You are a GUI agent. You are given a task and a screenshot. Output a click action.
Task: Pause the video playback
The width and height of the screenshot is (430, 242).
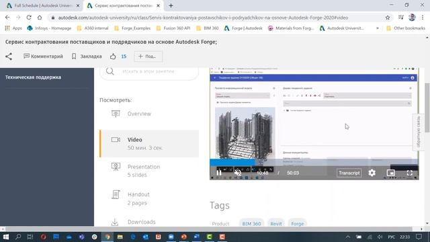coord(219,173)
